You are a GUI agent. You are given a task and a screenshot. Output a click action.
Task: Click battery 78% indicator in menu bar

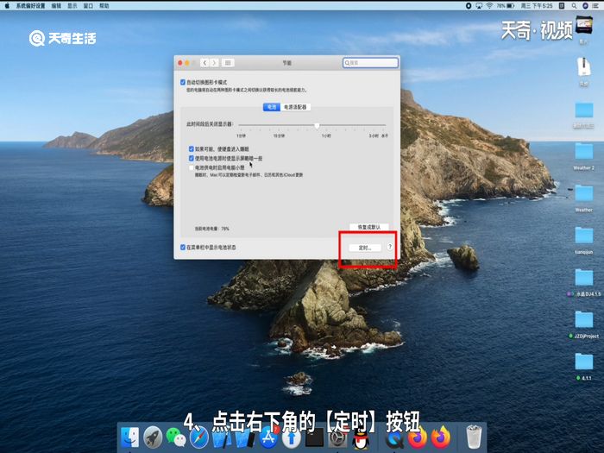click(506, 5)
